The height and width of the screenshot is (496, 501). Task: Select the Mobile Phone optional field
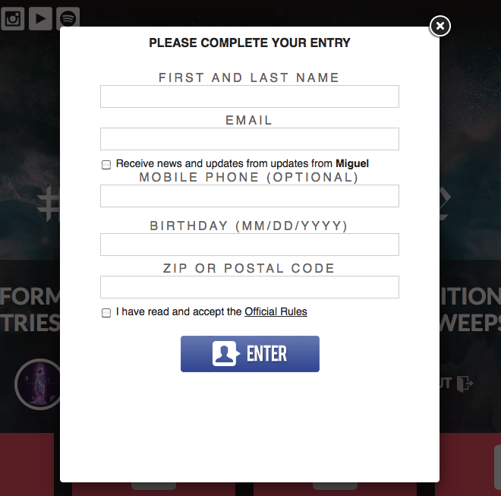click(x=250, y=196)
